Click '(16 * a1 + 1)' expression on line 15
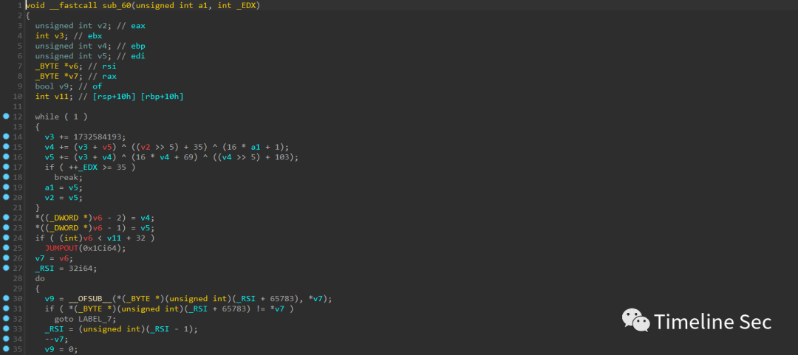Screen dimensions: 798x355 click(x=251, y=147)
